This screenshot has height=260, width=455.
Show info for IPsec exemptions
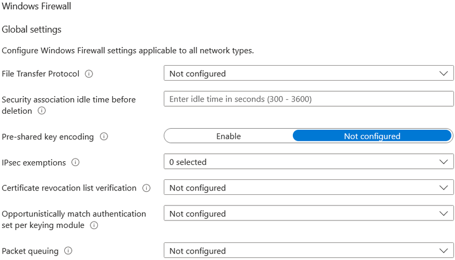coord(75,162)
